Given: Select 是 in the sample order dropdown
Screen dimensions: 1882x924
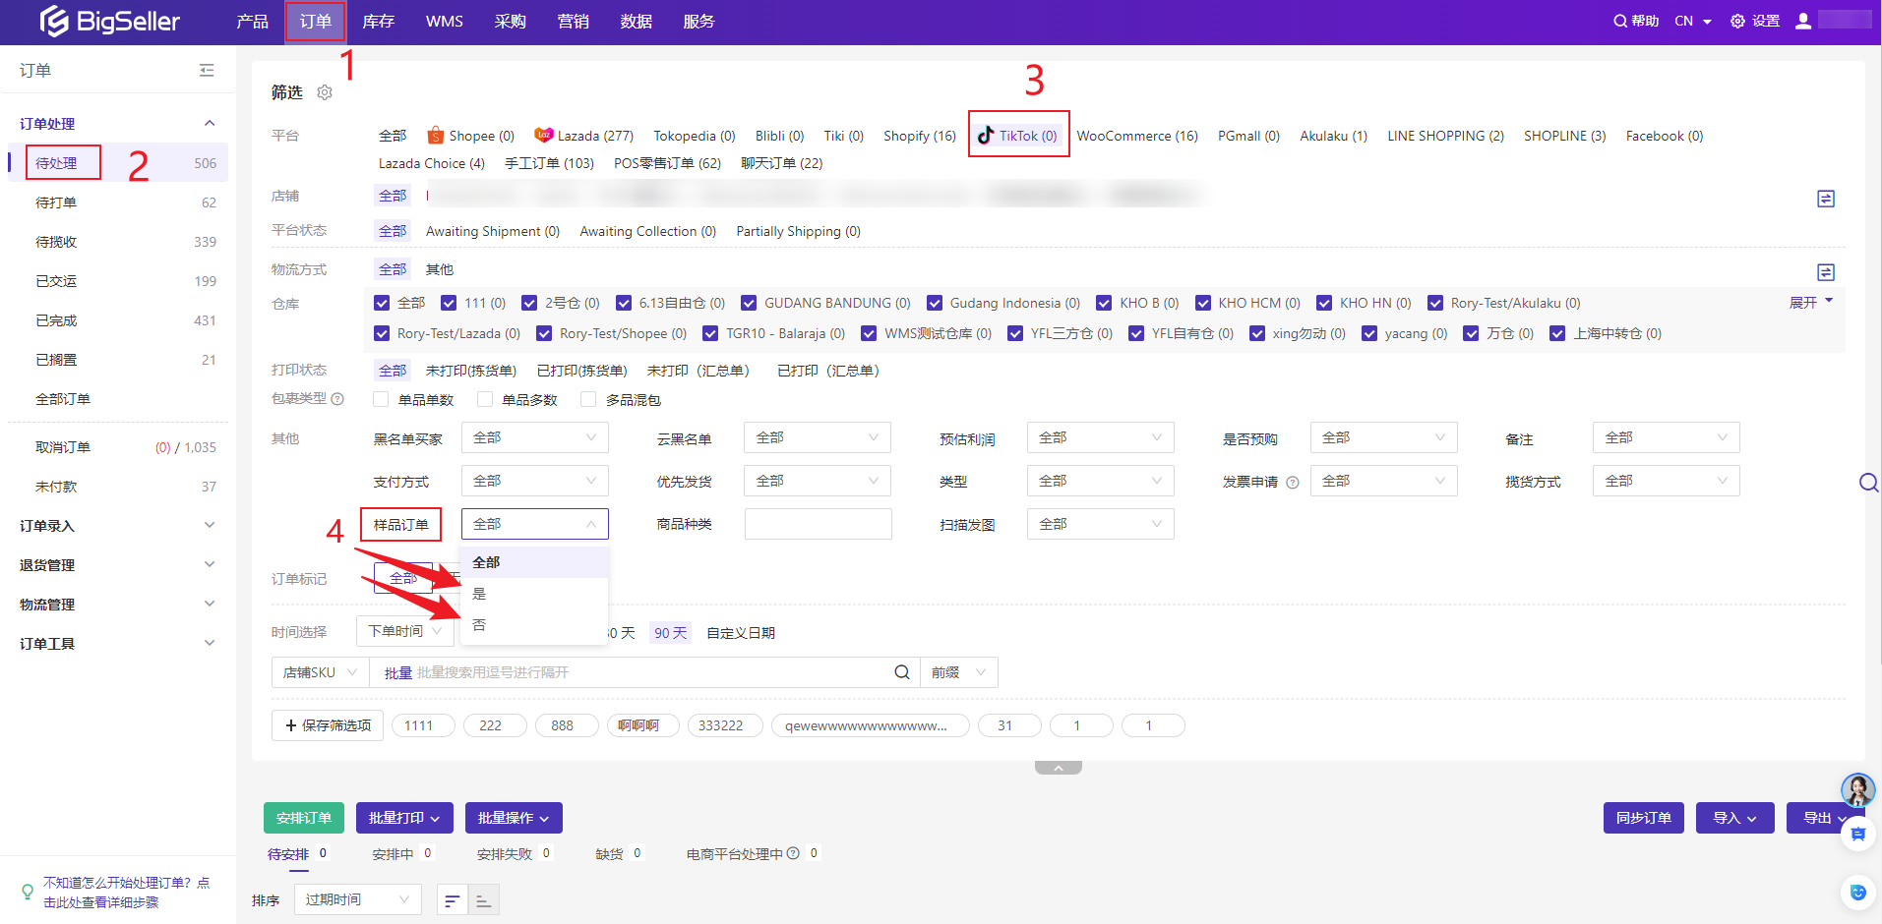Looking at the screenshot, I should coord(479,594).
